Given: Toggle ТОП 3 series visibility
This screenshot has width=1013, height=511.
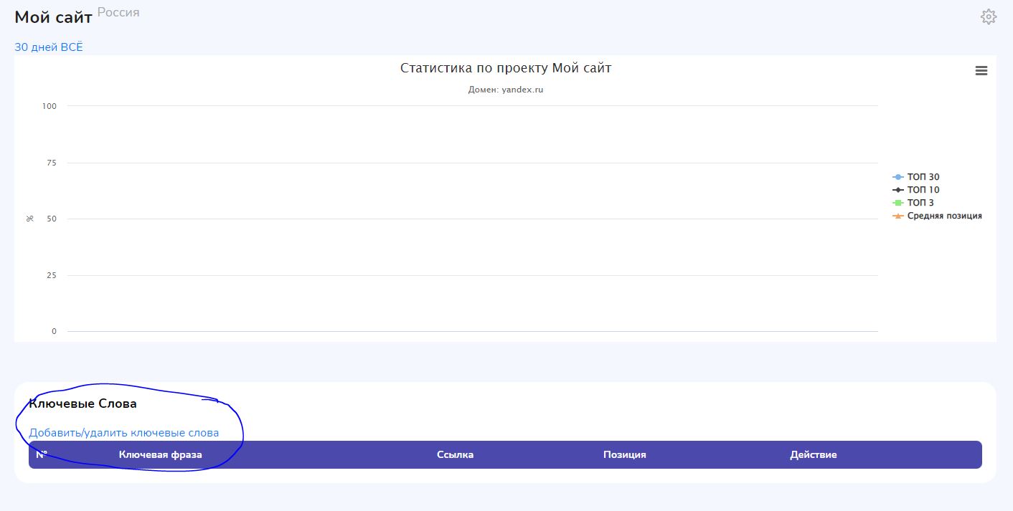Looking at the screenshot, I should coord(920,203).
